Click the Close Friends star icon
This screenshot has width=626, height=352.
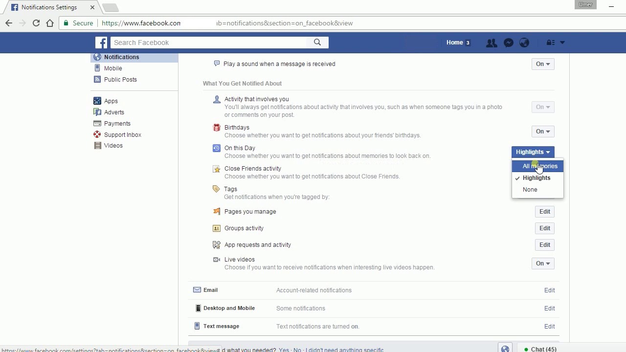click(x=217, y=169)
